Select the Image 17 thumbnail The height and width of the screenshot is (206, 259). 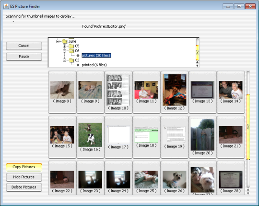[118, 137]
